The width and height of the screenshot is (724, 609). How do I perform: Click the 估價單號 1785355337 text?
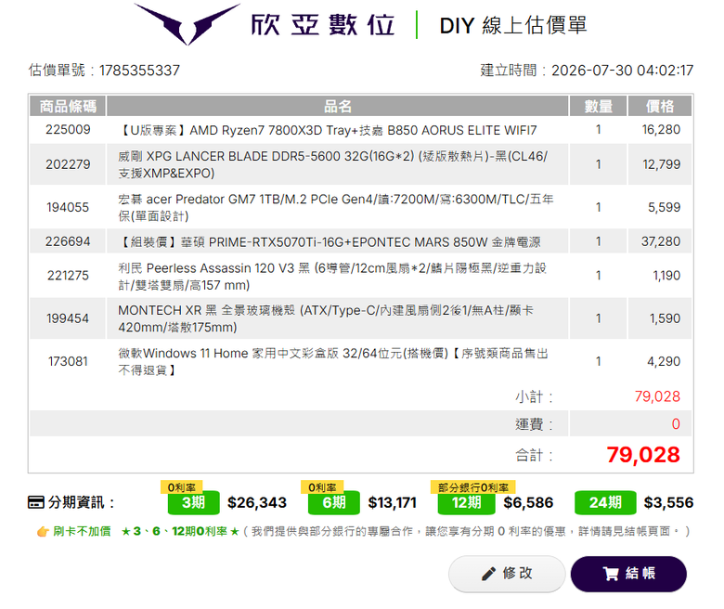[104, 71]
